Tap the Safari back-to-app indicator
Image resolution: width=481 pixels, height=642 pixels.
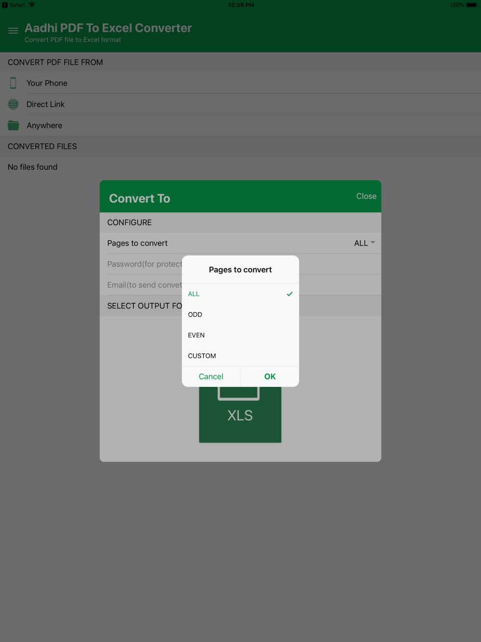click(13, 5)
